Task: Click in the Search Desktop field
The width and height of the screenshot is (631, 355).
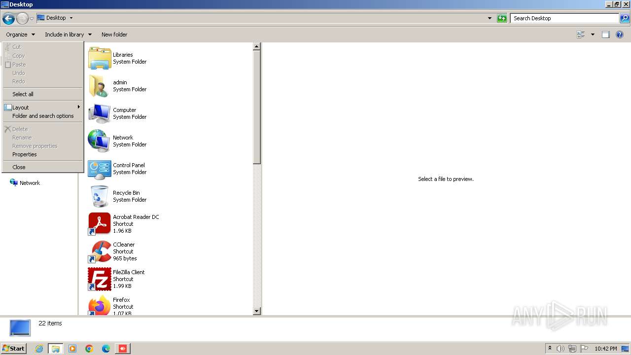Action: pos(564,18)
